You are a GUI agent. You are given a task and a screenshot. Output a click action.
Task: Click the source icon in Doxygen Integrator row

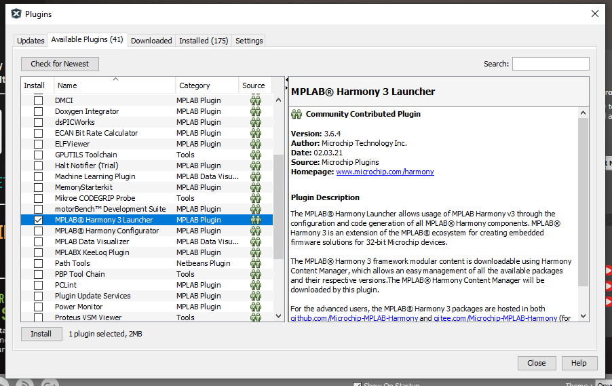256,111
